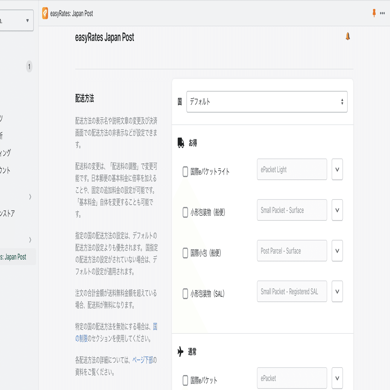Viewport: 390px width, 390px height.
Task: Open the ストア sidebar menu item
Action: [7, 214]
